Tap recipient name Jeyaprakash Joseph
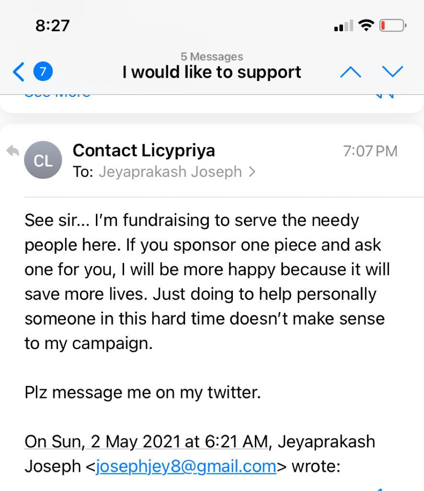Screen dimensions: 424x491 170,172
